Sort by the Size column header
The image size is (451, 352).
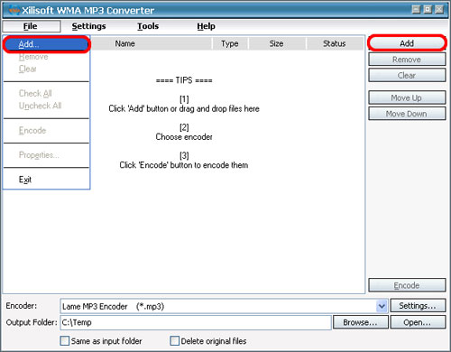[x=277, y=43]
